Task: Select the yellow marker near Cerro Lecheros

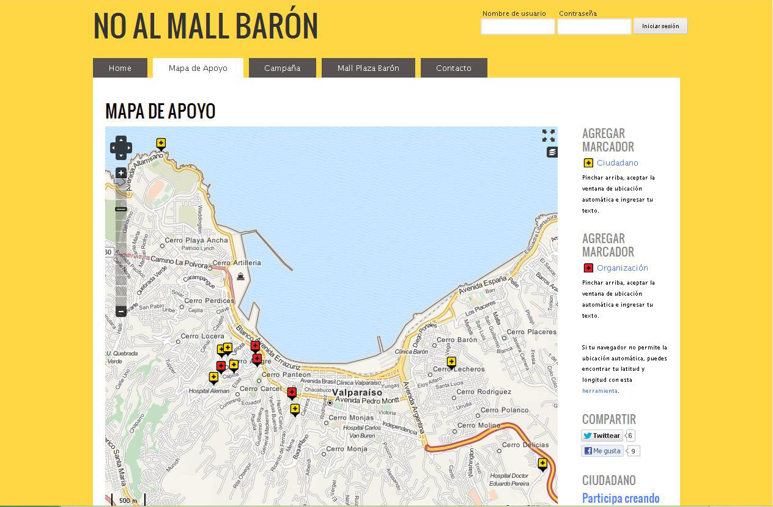Action: (x=451, y=362)
